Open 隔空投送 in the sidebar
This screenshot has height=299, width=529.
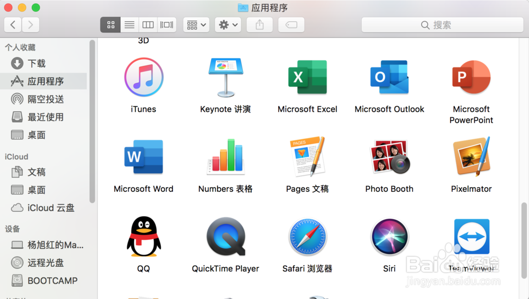click(x=44, y=99)
